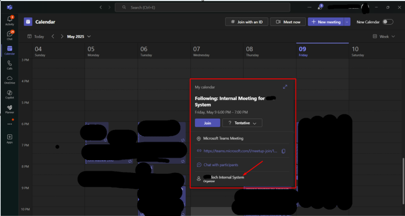Jump to Today in the calendar
Screen dimensions: 405x216
pyautogui.click(x=36, y=36)
